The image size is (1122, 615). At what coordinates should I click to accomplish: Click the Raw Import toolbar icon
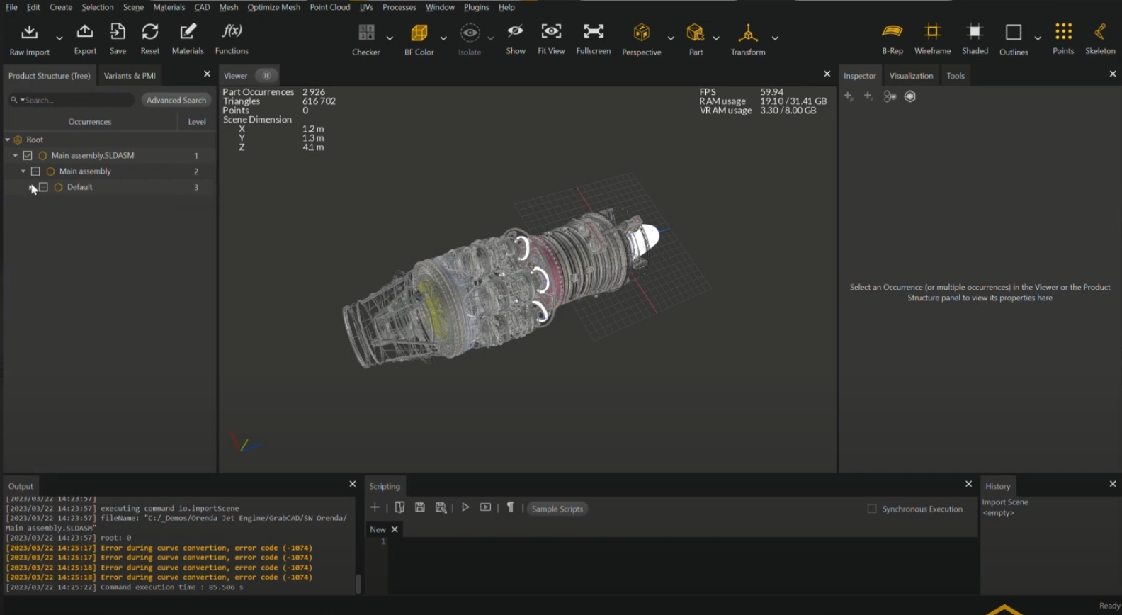pos(29,33)
